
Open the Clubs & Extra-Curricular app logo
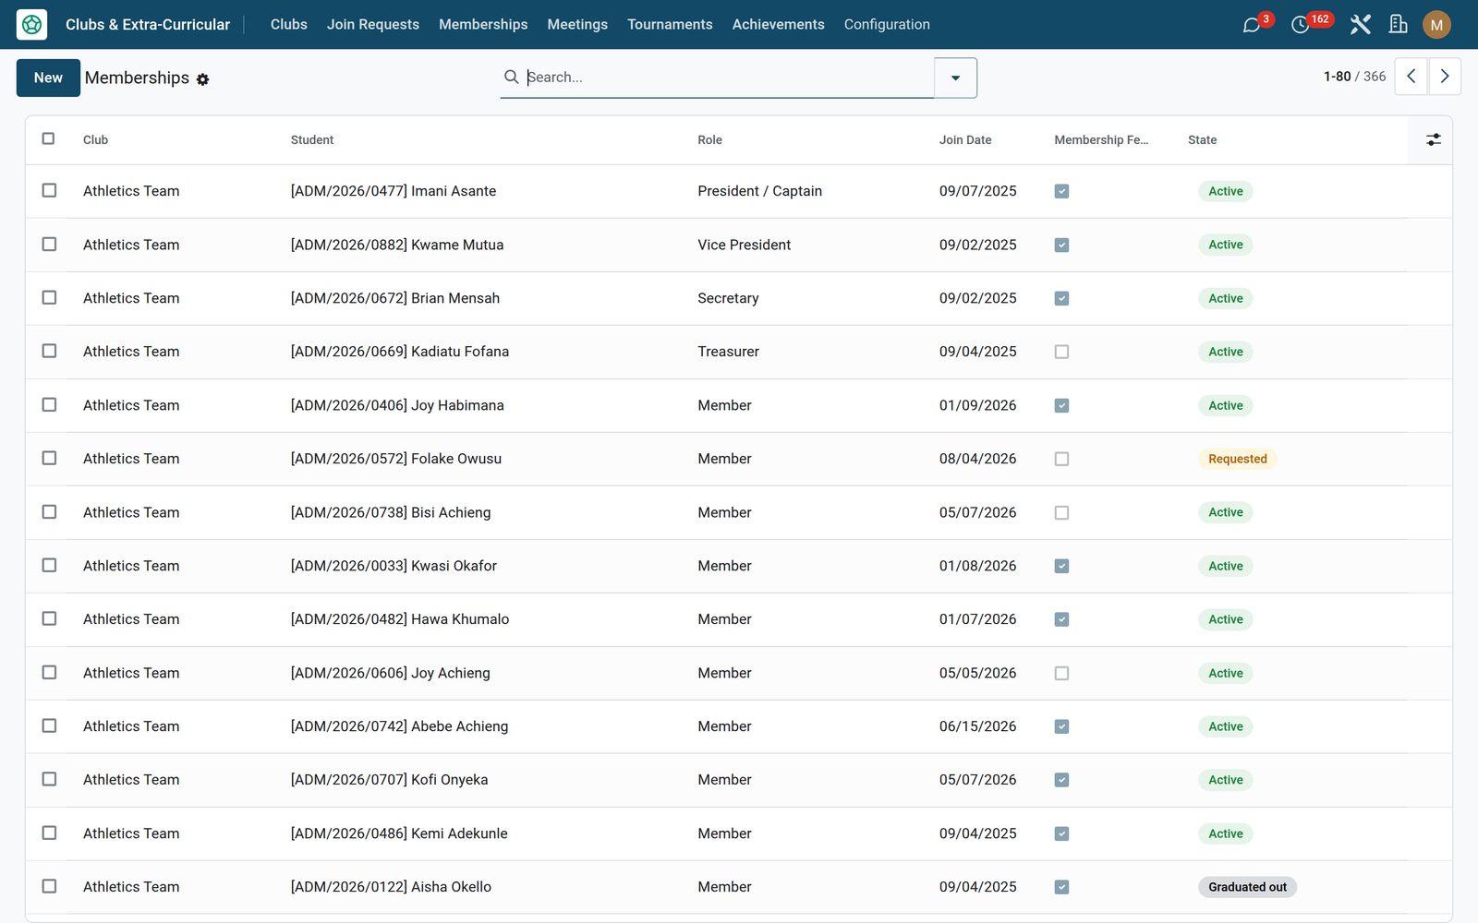31,25
